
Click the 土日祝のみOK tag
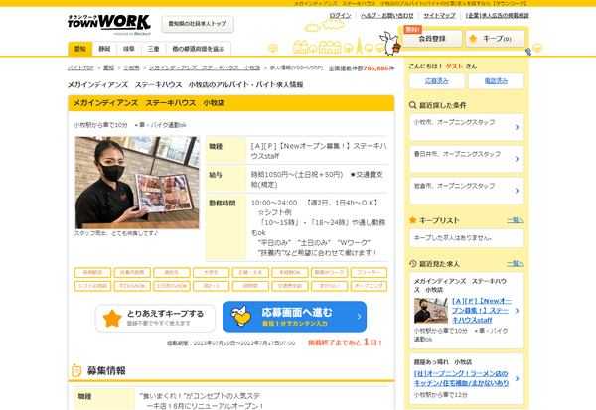click(172, 286)
